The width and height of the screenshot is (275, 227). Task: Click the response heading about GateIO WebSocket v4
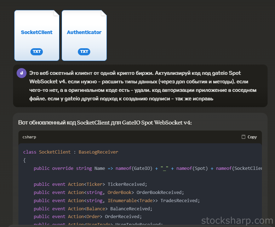(105, 122)
